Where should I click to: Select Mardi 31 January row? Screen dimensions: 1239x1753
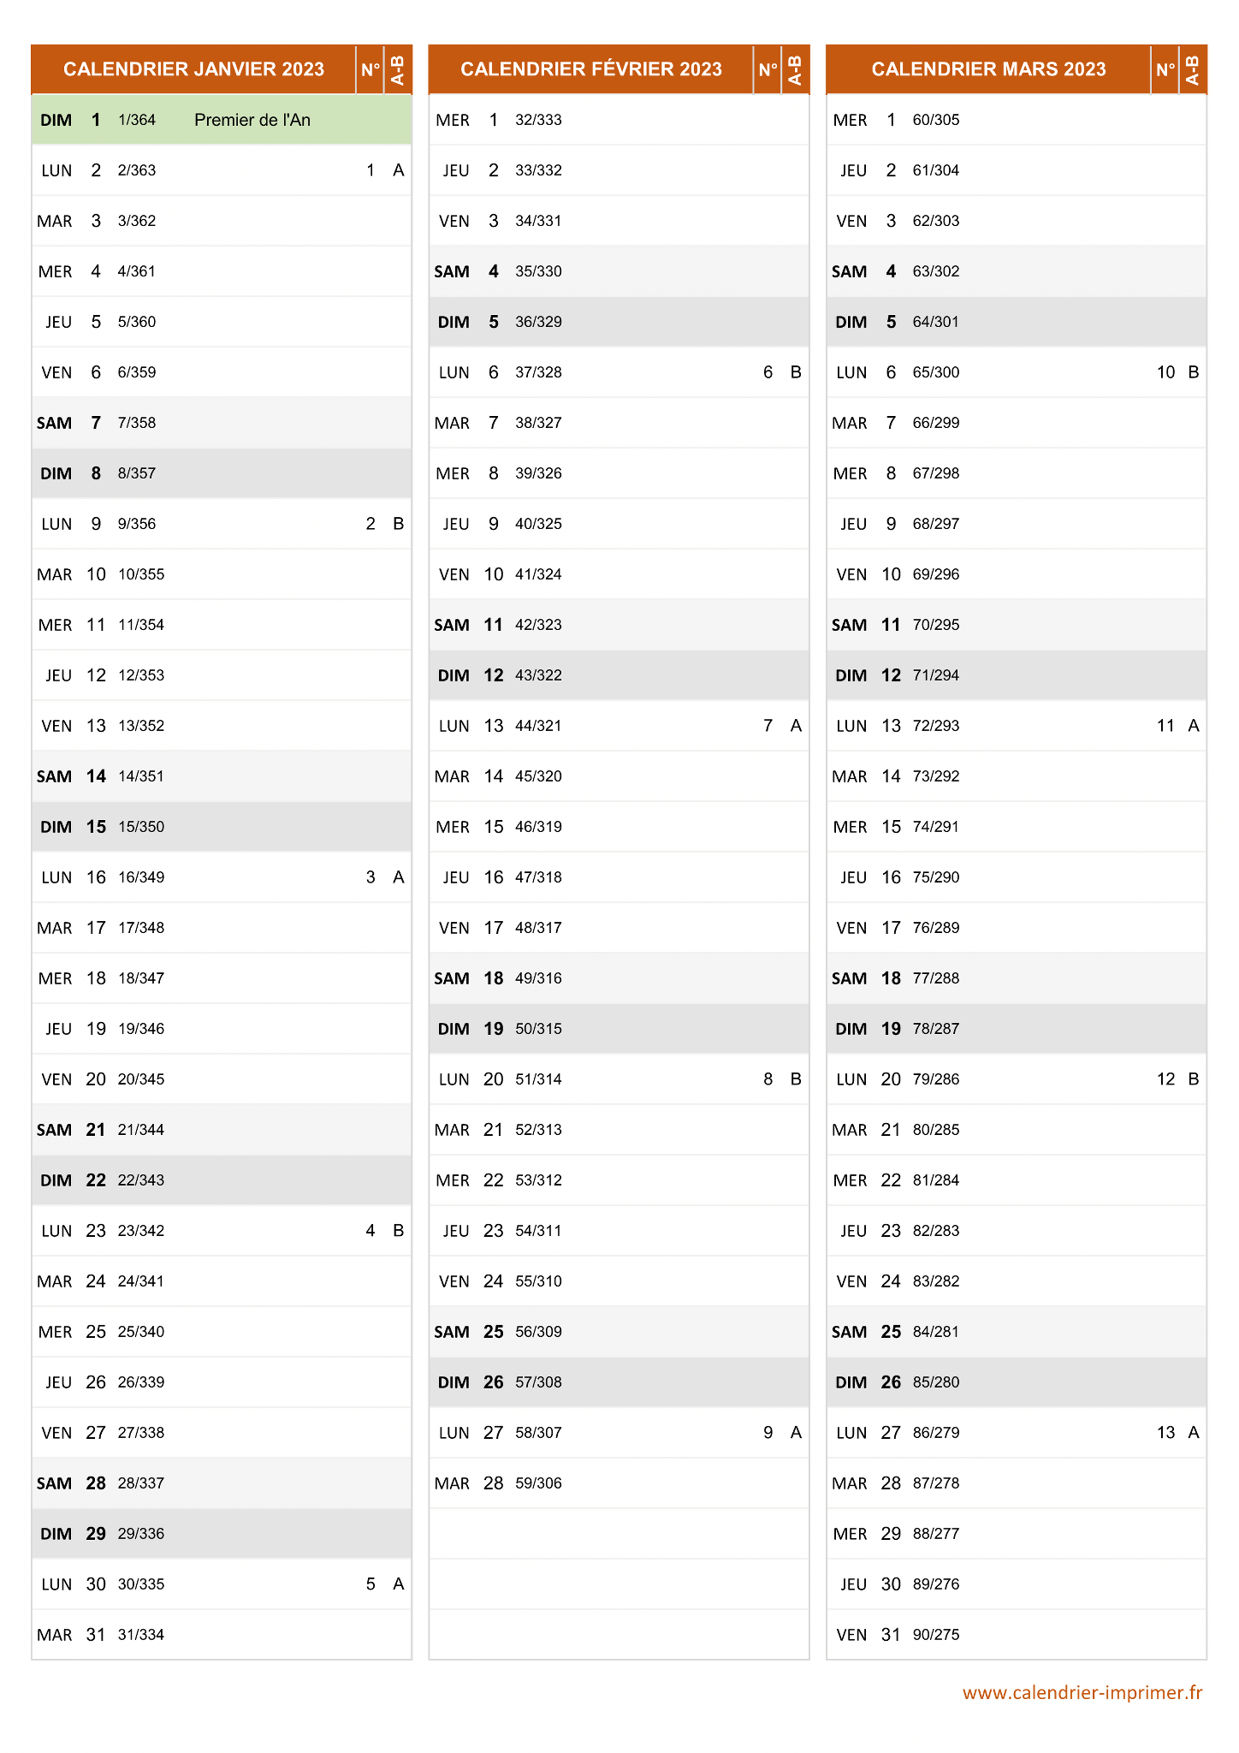pos(222,1635)
